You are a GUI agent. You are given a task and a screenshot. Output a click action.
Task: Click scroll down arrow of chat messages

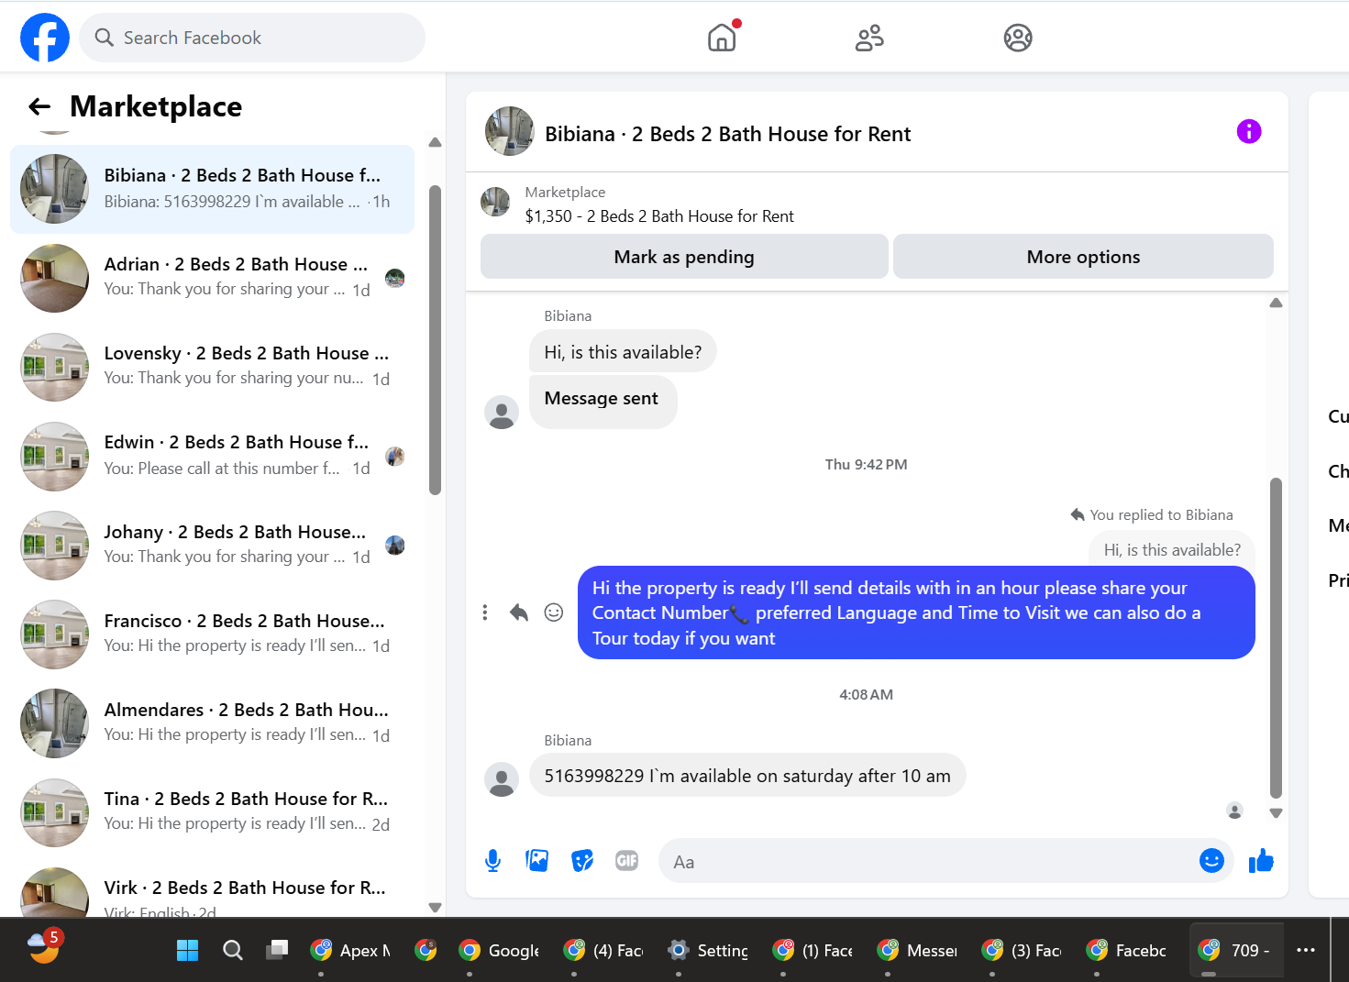pos(1276,813)
